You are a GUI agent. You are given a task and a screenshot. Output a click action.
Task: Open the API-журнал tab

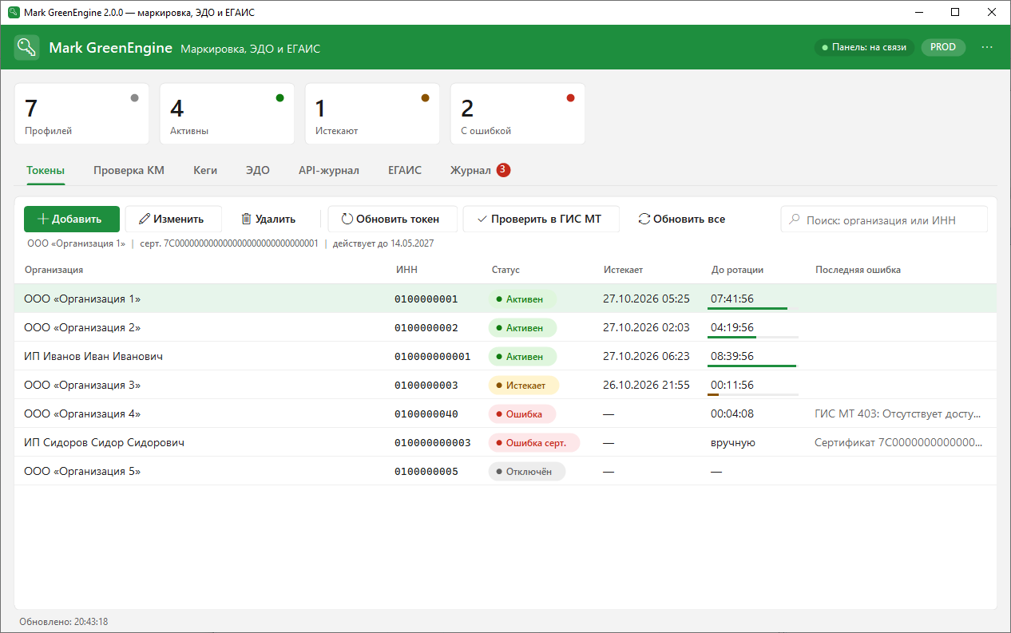[329, 170]
